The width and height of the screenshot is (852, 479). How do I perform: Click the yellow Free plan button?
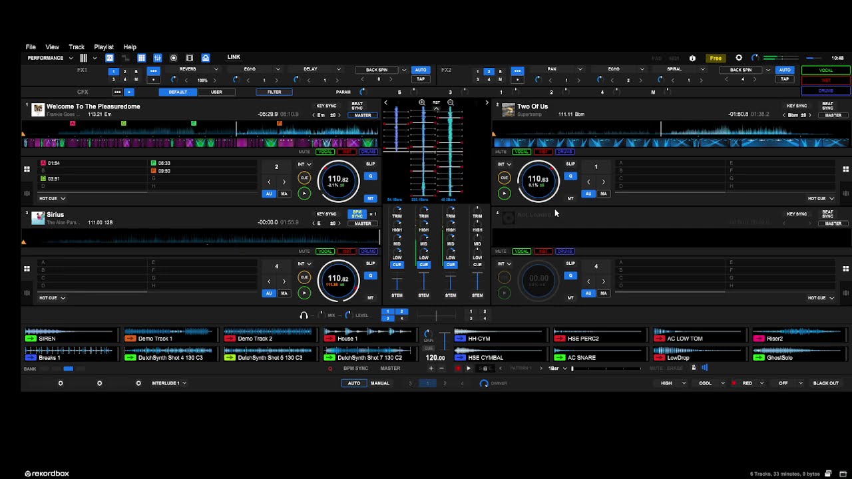716,58
